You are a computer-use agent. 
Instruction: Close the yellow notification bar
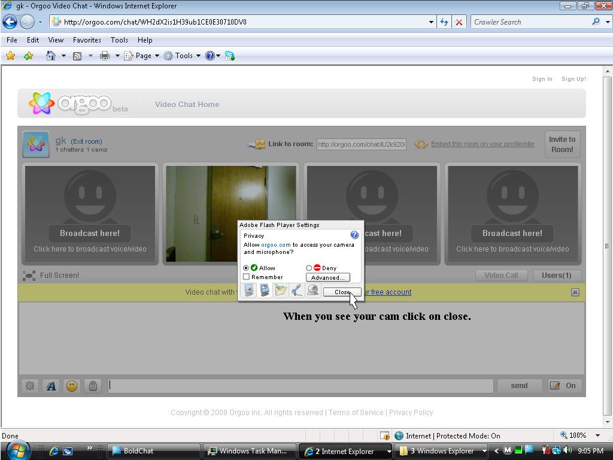pos(575,292)
